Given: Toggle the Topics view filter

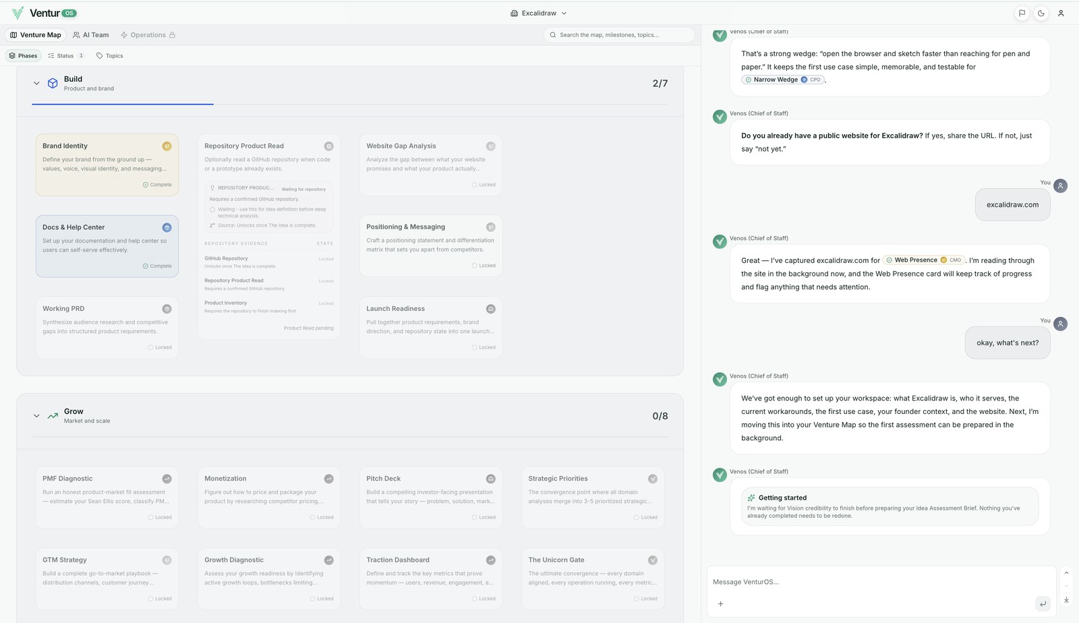Looking at the screenshot, I should (109, 56).
